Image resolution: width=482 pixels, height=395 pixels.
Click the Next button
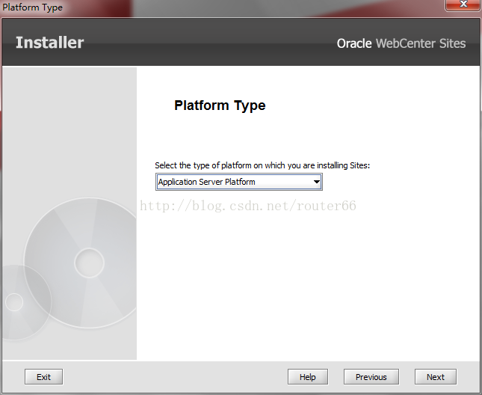435,377
